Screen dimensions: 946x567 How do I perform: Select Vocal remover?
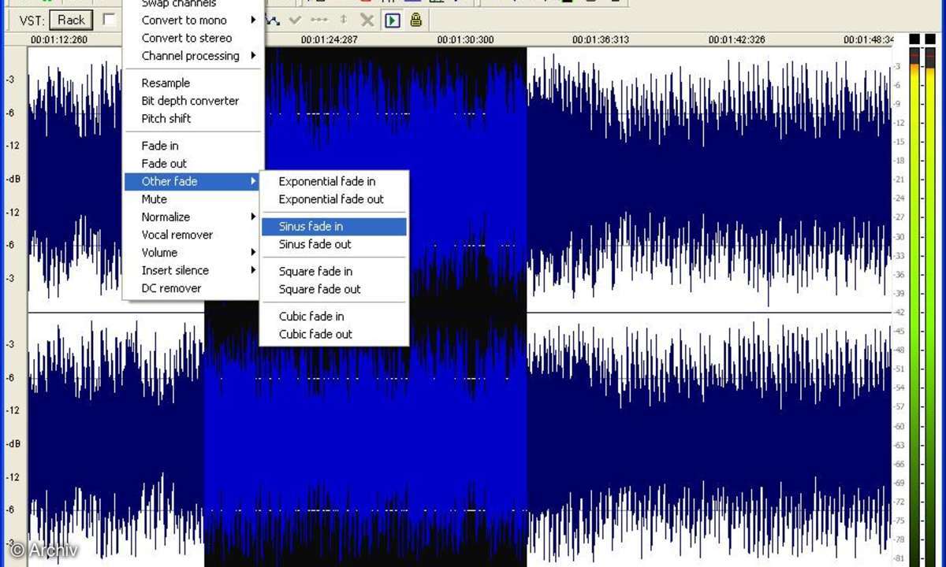pyautogui.click(x=192, y=235)
